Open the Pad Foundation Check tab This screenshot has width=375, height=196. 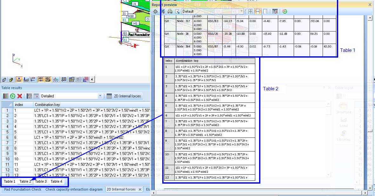click(x=23, y=189)
